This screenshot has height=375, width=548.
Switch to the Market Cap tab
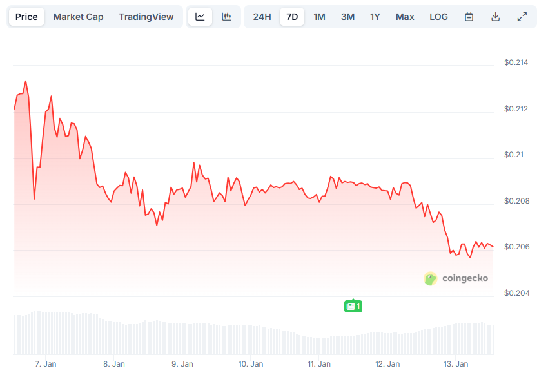click(x=78, y=17)
